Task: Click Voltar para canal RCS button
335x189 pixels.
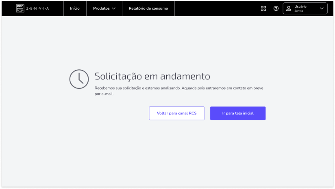Action: (176, 113)
